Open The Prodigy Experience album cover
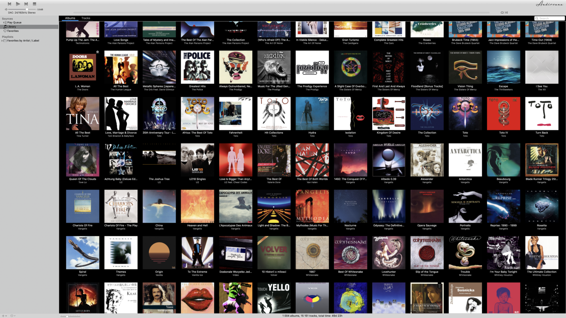Screen dimensions: 566x318 tap(312, 67)
